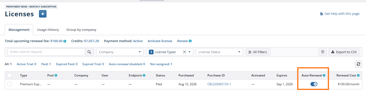Show Auto-Renewal column info icon
Image resolution: width=366 pixels, height=93 pixels.
pos(324,75)
